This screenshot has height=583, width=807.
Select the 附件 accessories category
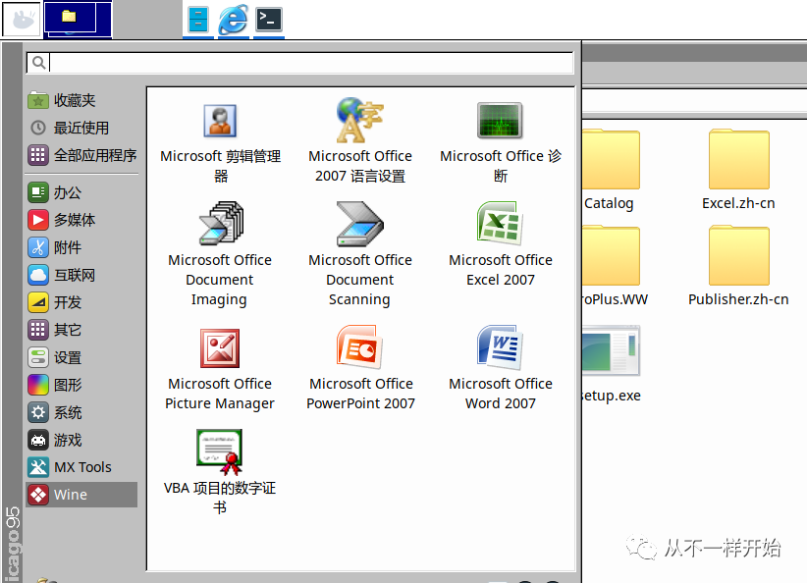point(81,247)
